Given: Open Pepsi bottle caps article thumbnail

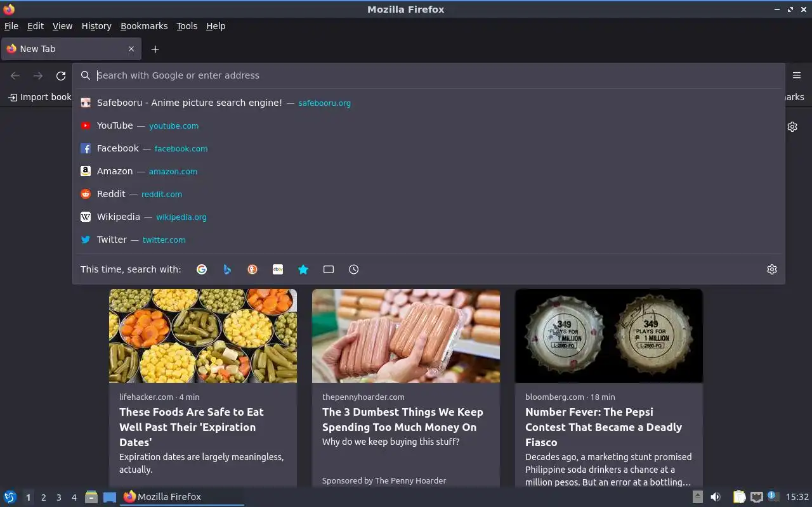Looking at the screenshot, I should point(609,336).
